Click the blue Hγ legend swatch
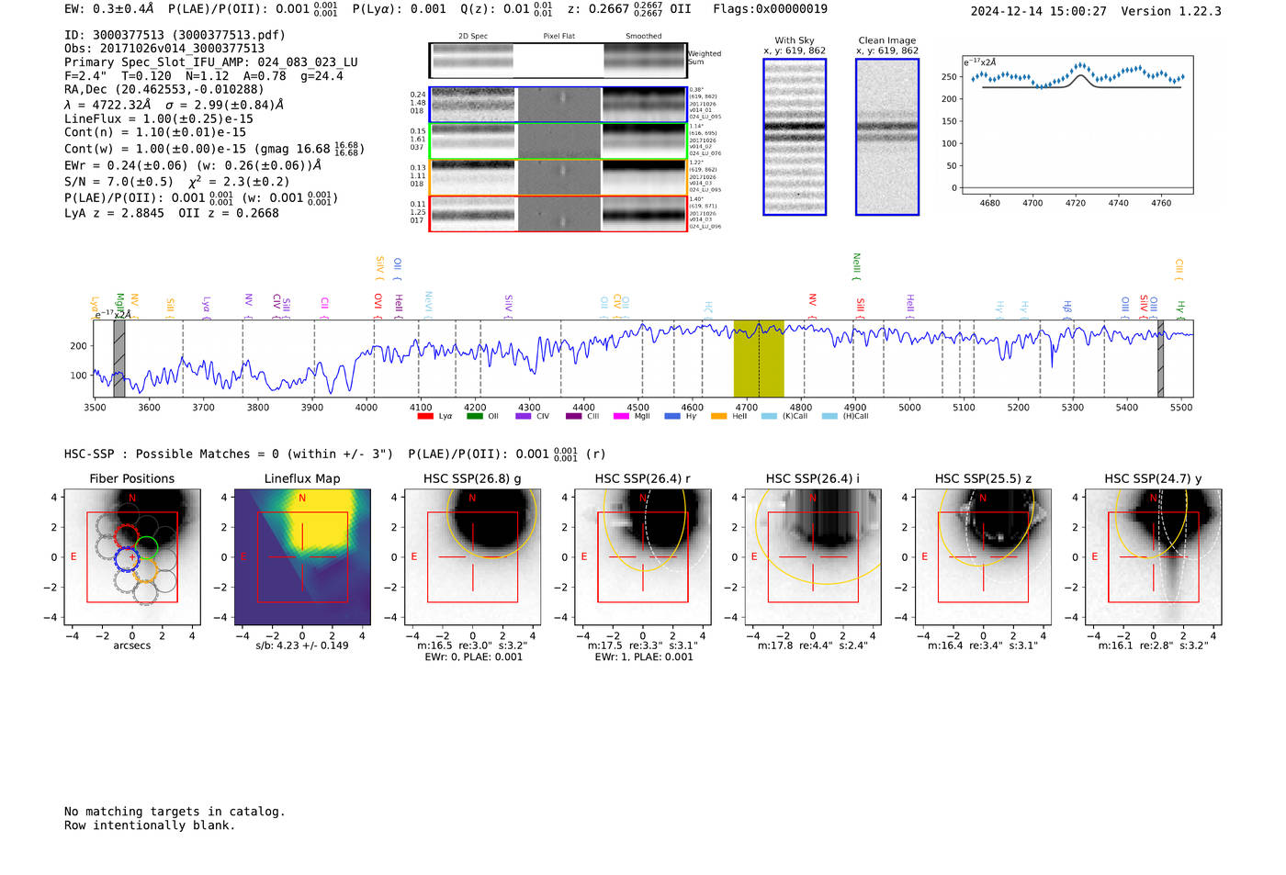The width and height of the screenshot is (1286, 875). pos(672,416)
